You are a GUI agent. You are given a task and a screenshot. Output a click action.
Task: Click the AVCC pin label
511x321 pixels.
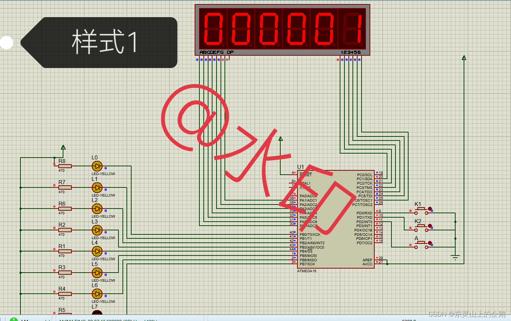pyautogui.click(x=367, y=264)
